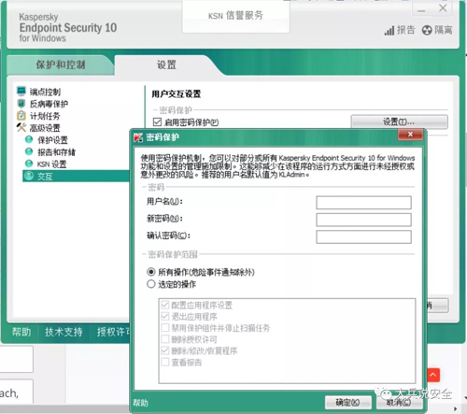Click the 用户名 input field

pos(363,203)
